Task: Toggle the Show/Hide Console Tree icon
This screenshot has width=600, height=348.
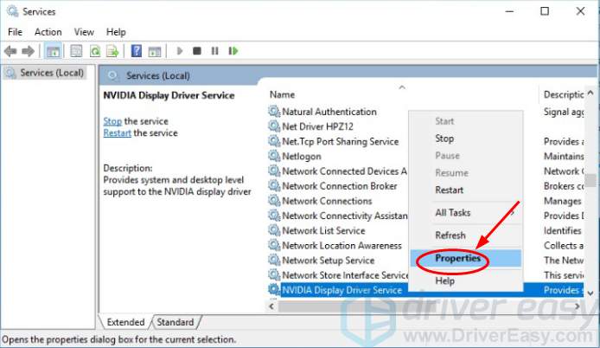Action: (x=54, y=51)
